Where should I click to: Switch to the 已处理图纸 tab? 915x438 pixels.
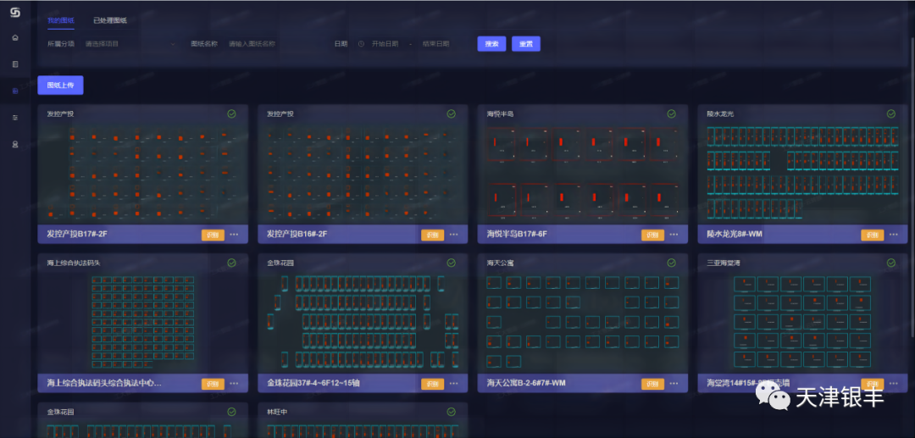(109, 19)
